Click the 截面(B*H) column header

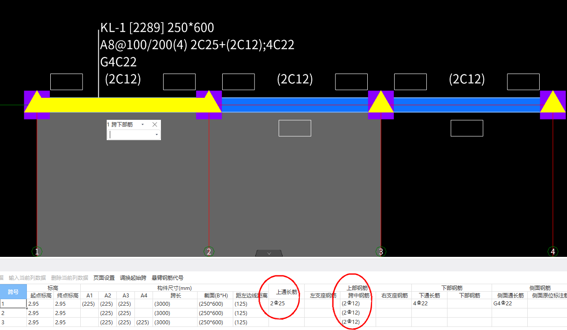tap(216, 296)
